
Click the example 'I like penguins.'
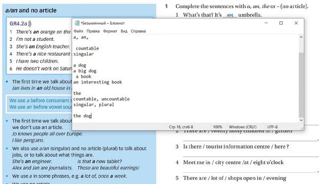pos(28,140)
